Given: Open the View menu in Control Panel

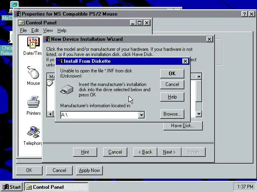Looking at the screenshot, I should point(48,30).
